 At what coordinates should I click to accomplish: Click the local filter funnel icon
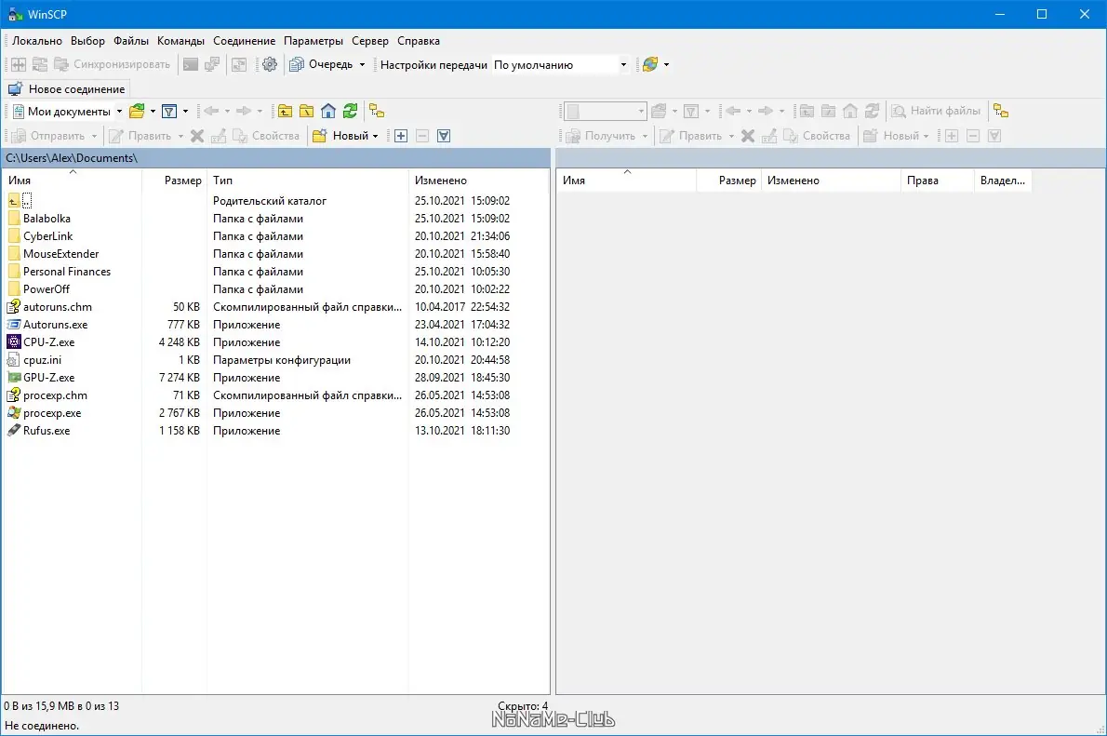click(169, 111)
